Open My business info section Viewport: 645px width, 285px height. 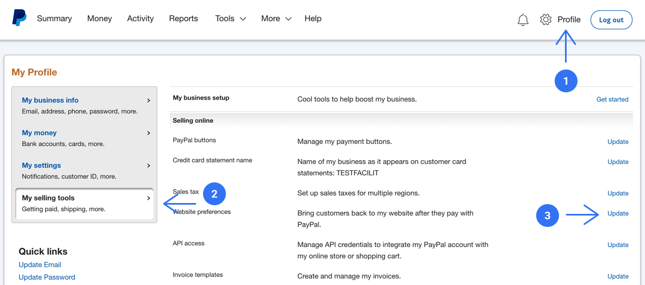pos(50,100)
